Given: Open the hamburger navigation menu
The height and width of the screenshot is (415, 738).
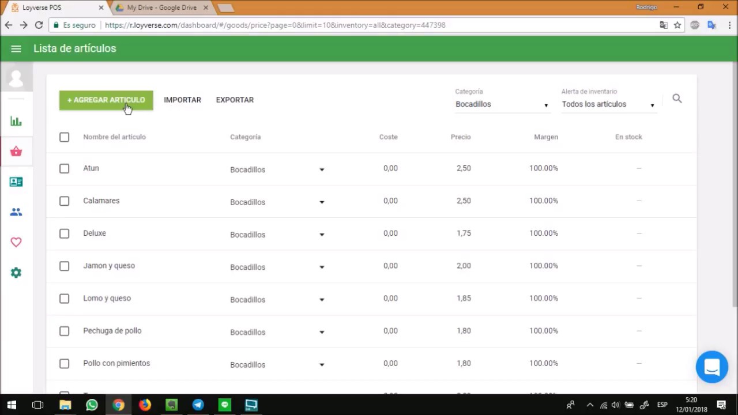Looking at the screenshot, I should pyautogui.click(x=16, y=49).
